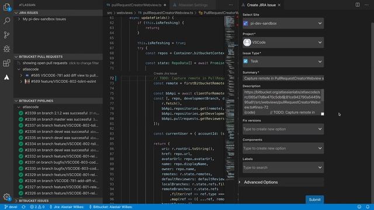The image size is (374, 210).
Task: Open the Search view in activity bar
Action: coord(6,21)
